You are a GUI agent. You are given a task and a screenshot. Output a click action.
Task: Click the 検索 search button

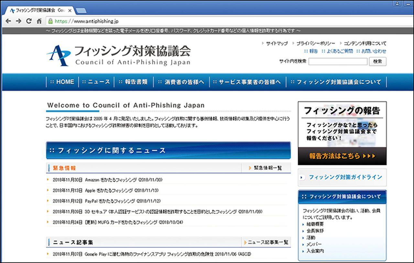click(x=377, y=61)
